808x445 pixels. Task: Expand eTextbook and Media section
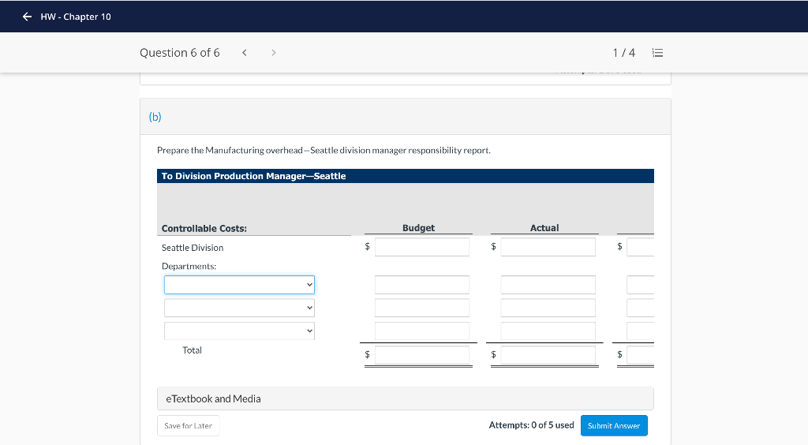tap(405, 398)
